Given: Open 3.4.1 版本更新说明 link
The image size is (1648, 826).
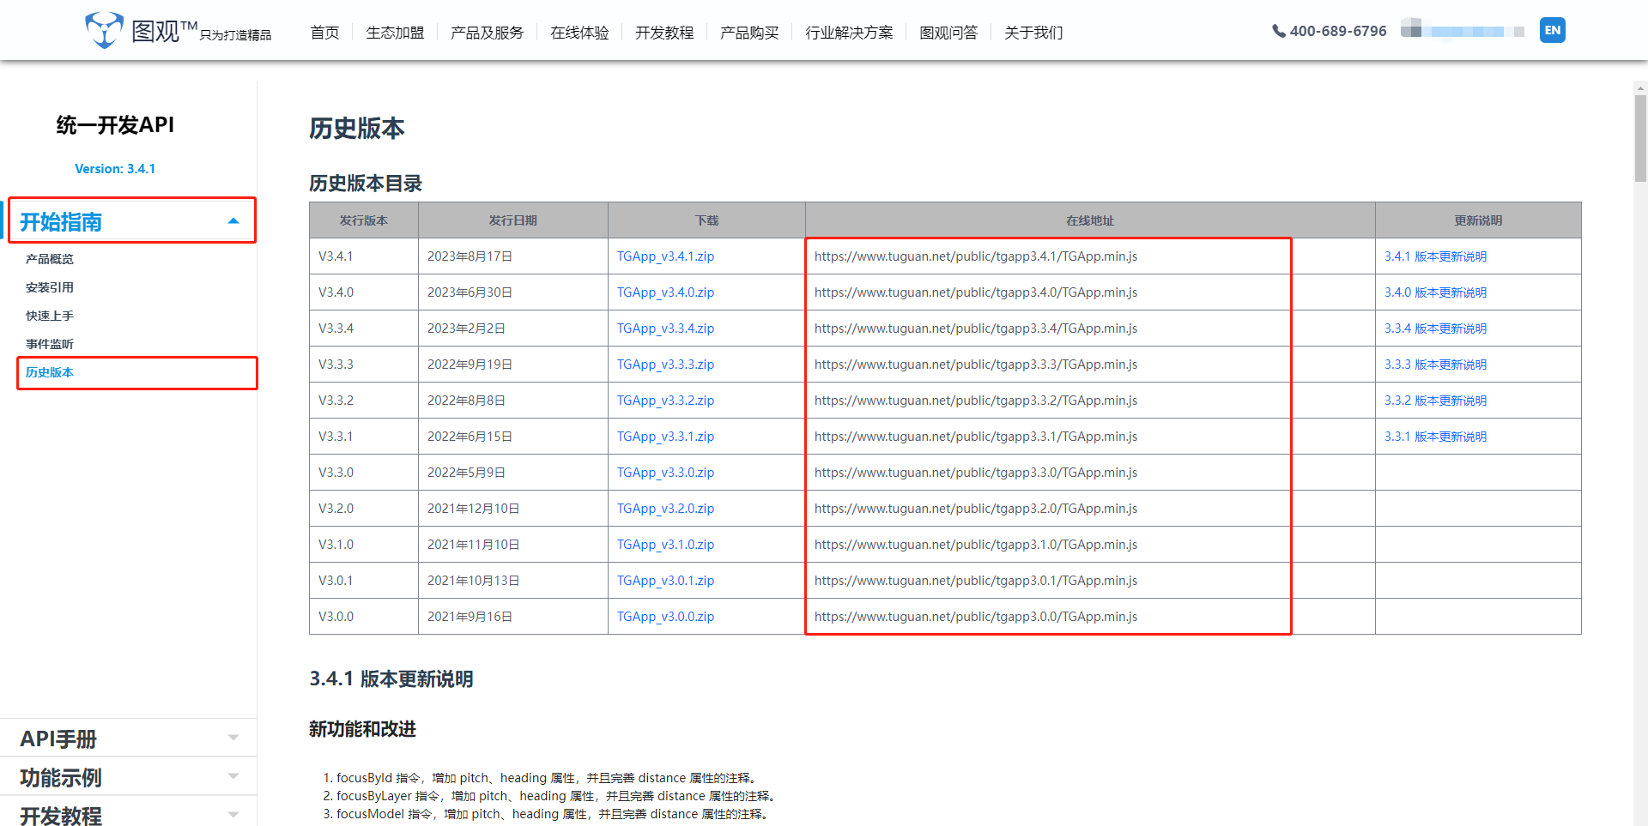Looking at the screenshot, I should pyautogui.click(x=1435, y=256).
